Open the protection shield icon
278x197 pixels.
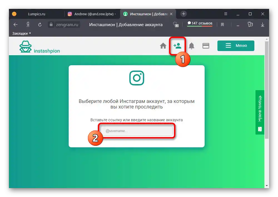click(x=176, y=24)
